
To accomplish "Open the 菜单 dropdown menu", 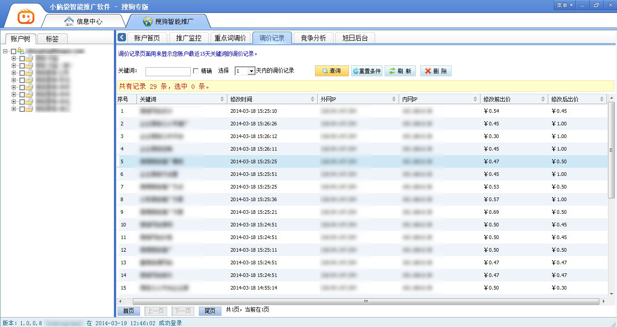I will [565, 5].
